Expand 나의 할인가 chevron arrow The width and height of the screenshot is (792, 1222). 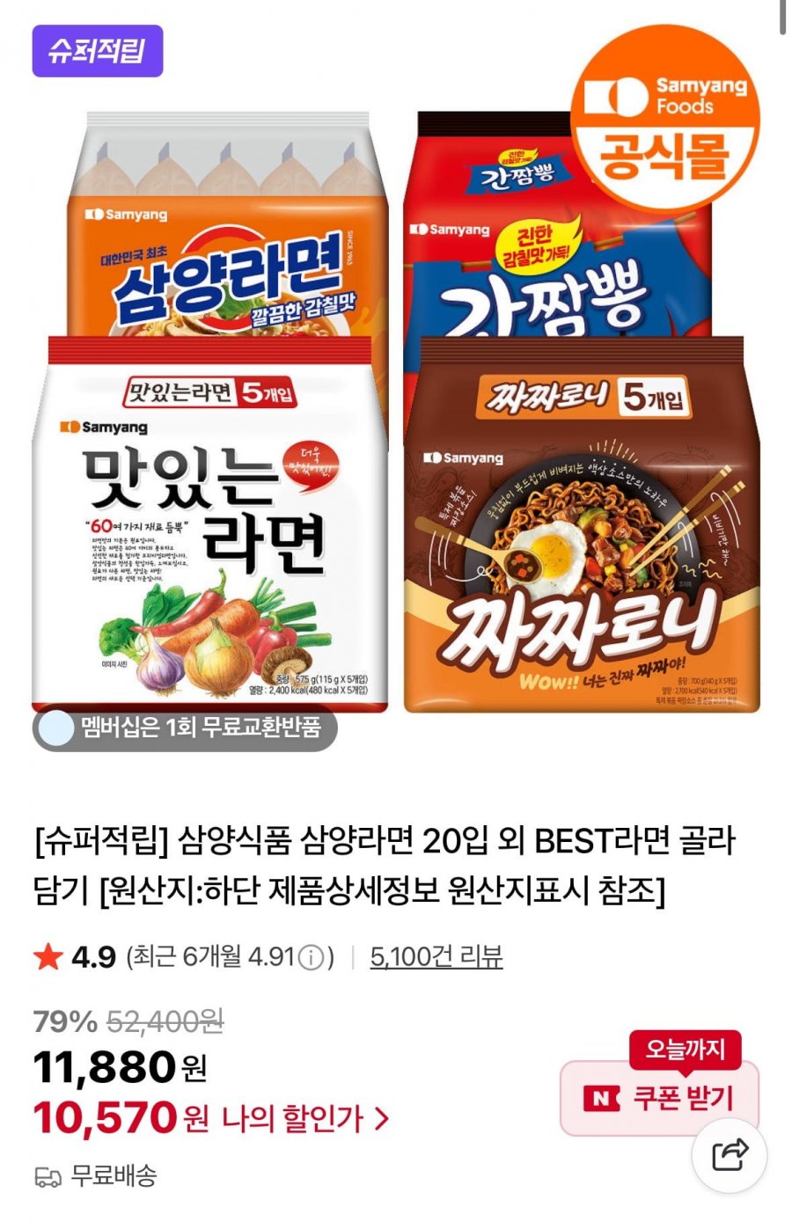point(381,1119)
